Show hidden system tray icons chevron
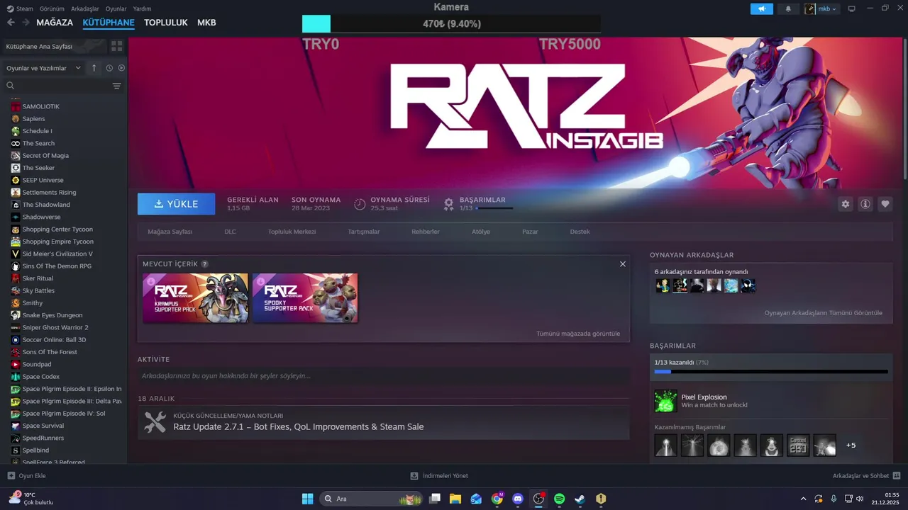The height and width of the screenshot is (510, 908). pos(803,499)
